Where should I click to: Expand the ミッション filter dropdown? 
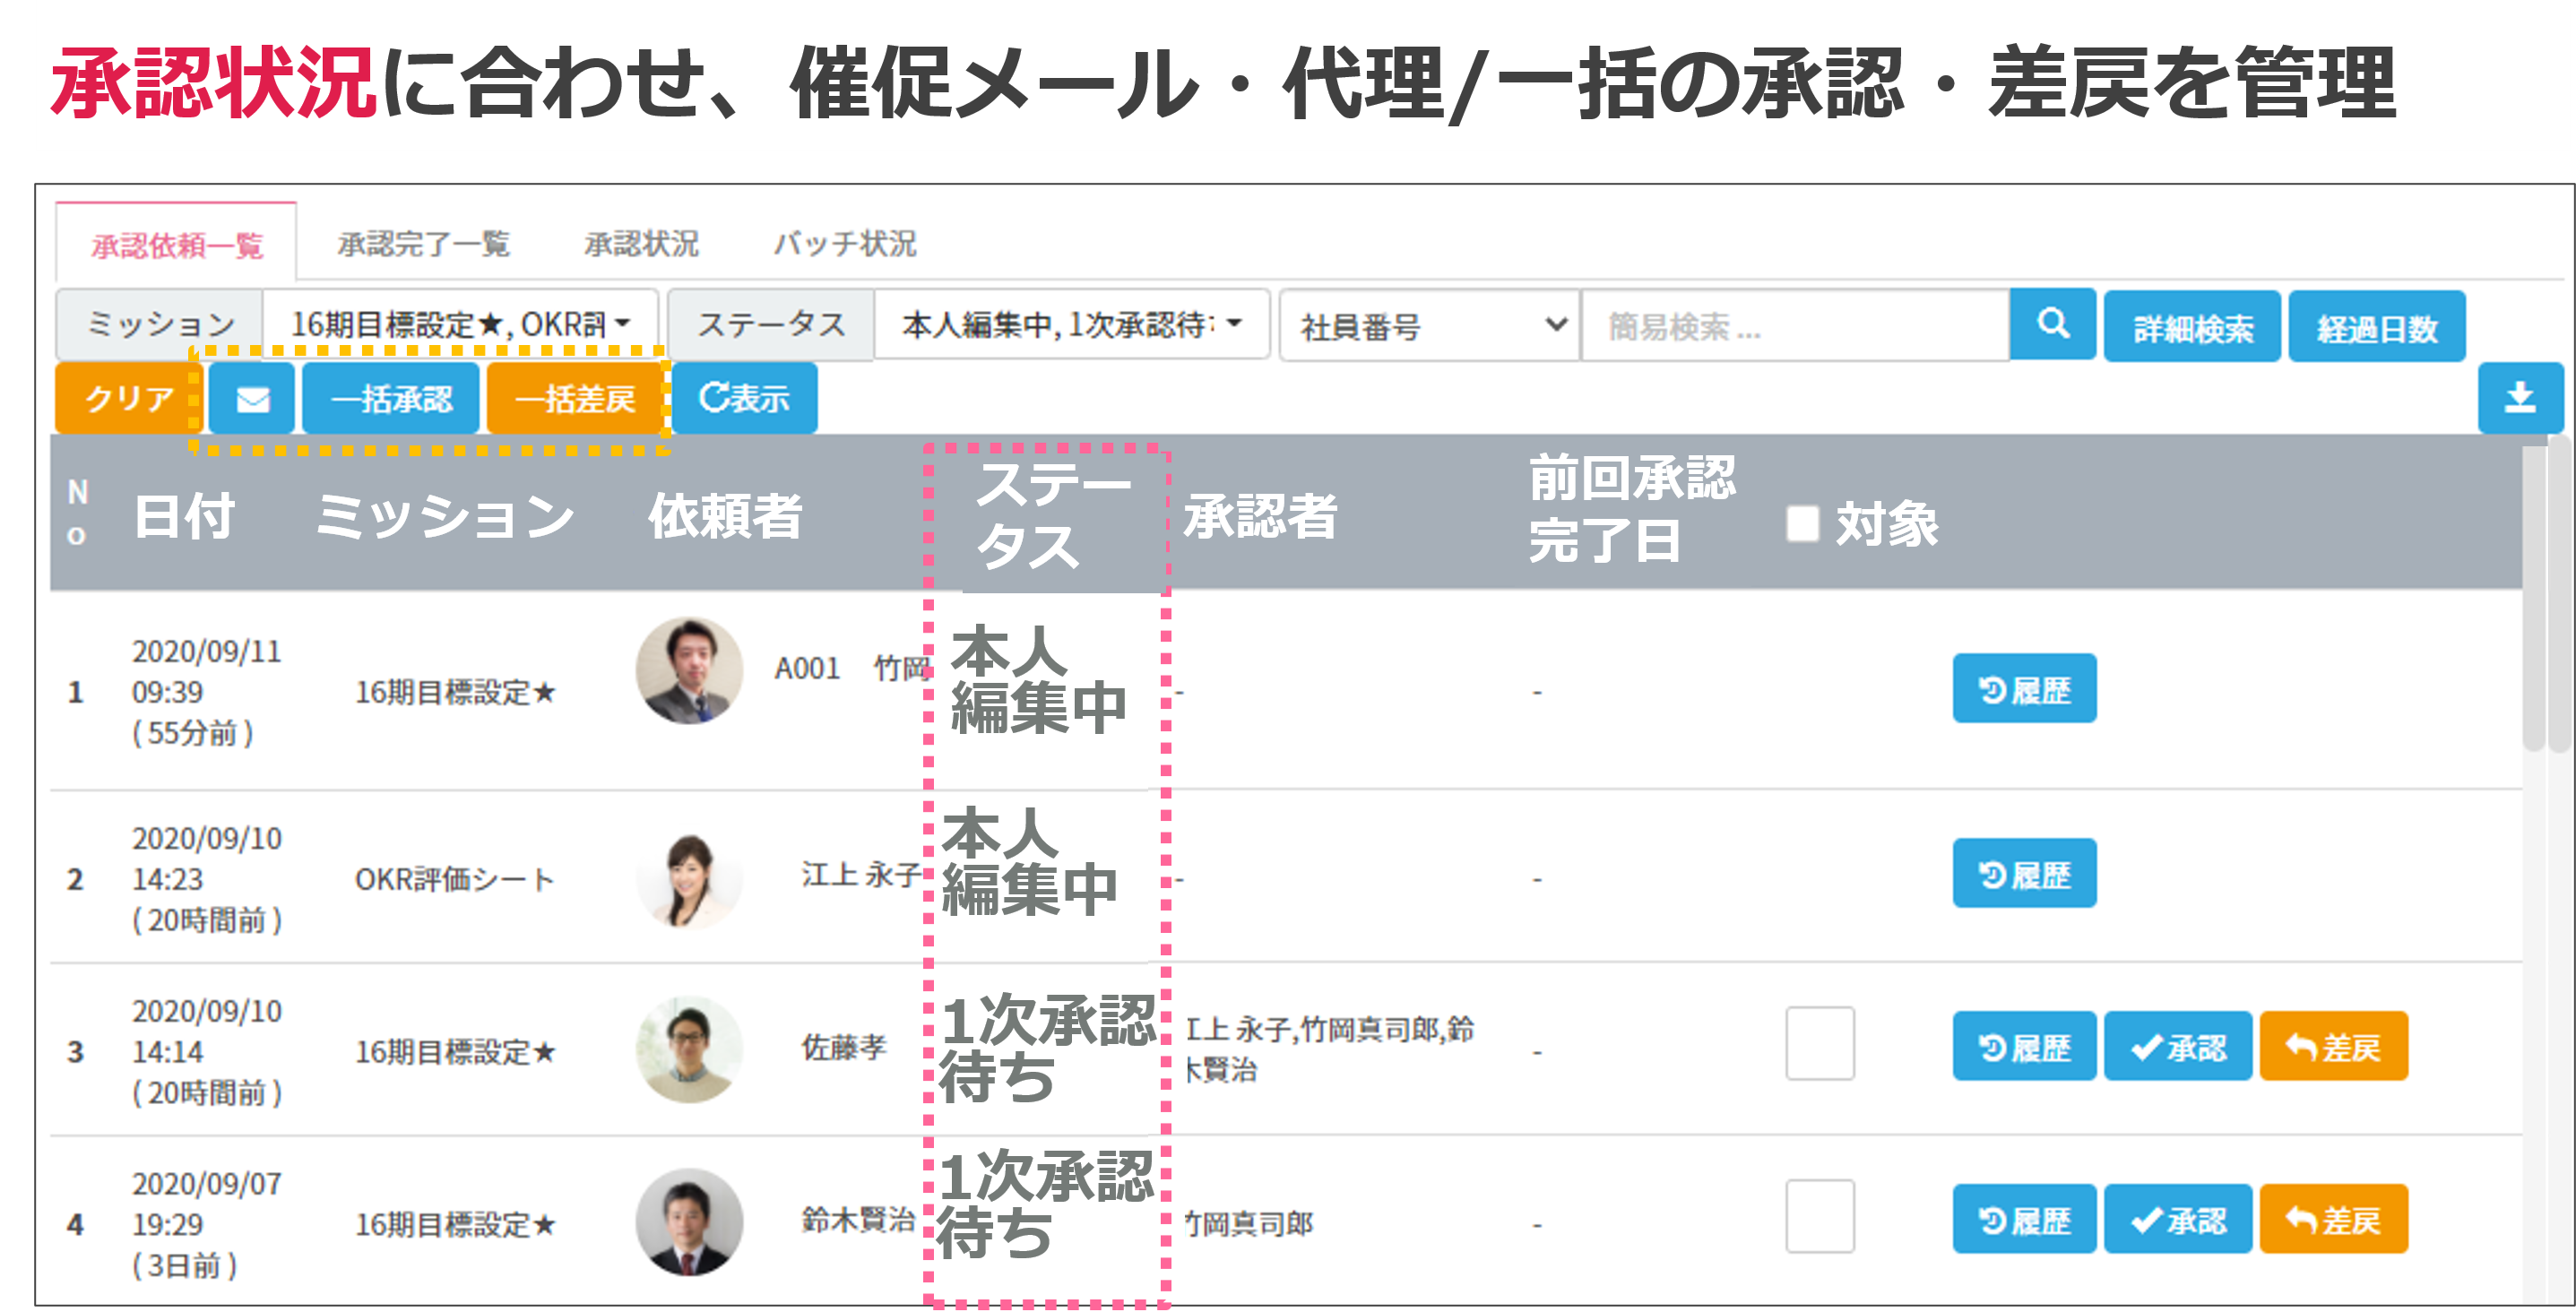click(x=460, y=324)
